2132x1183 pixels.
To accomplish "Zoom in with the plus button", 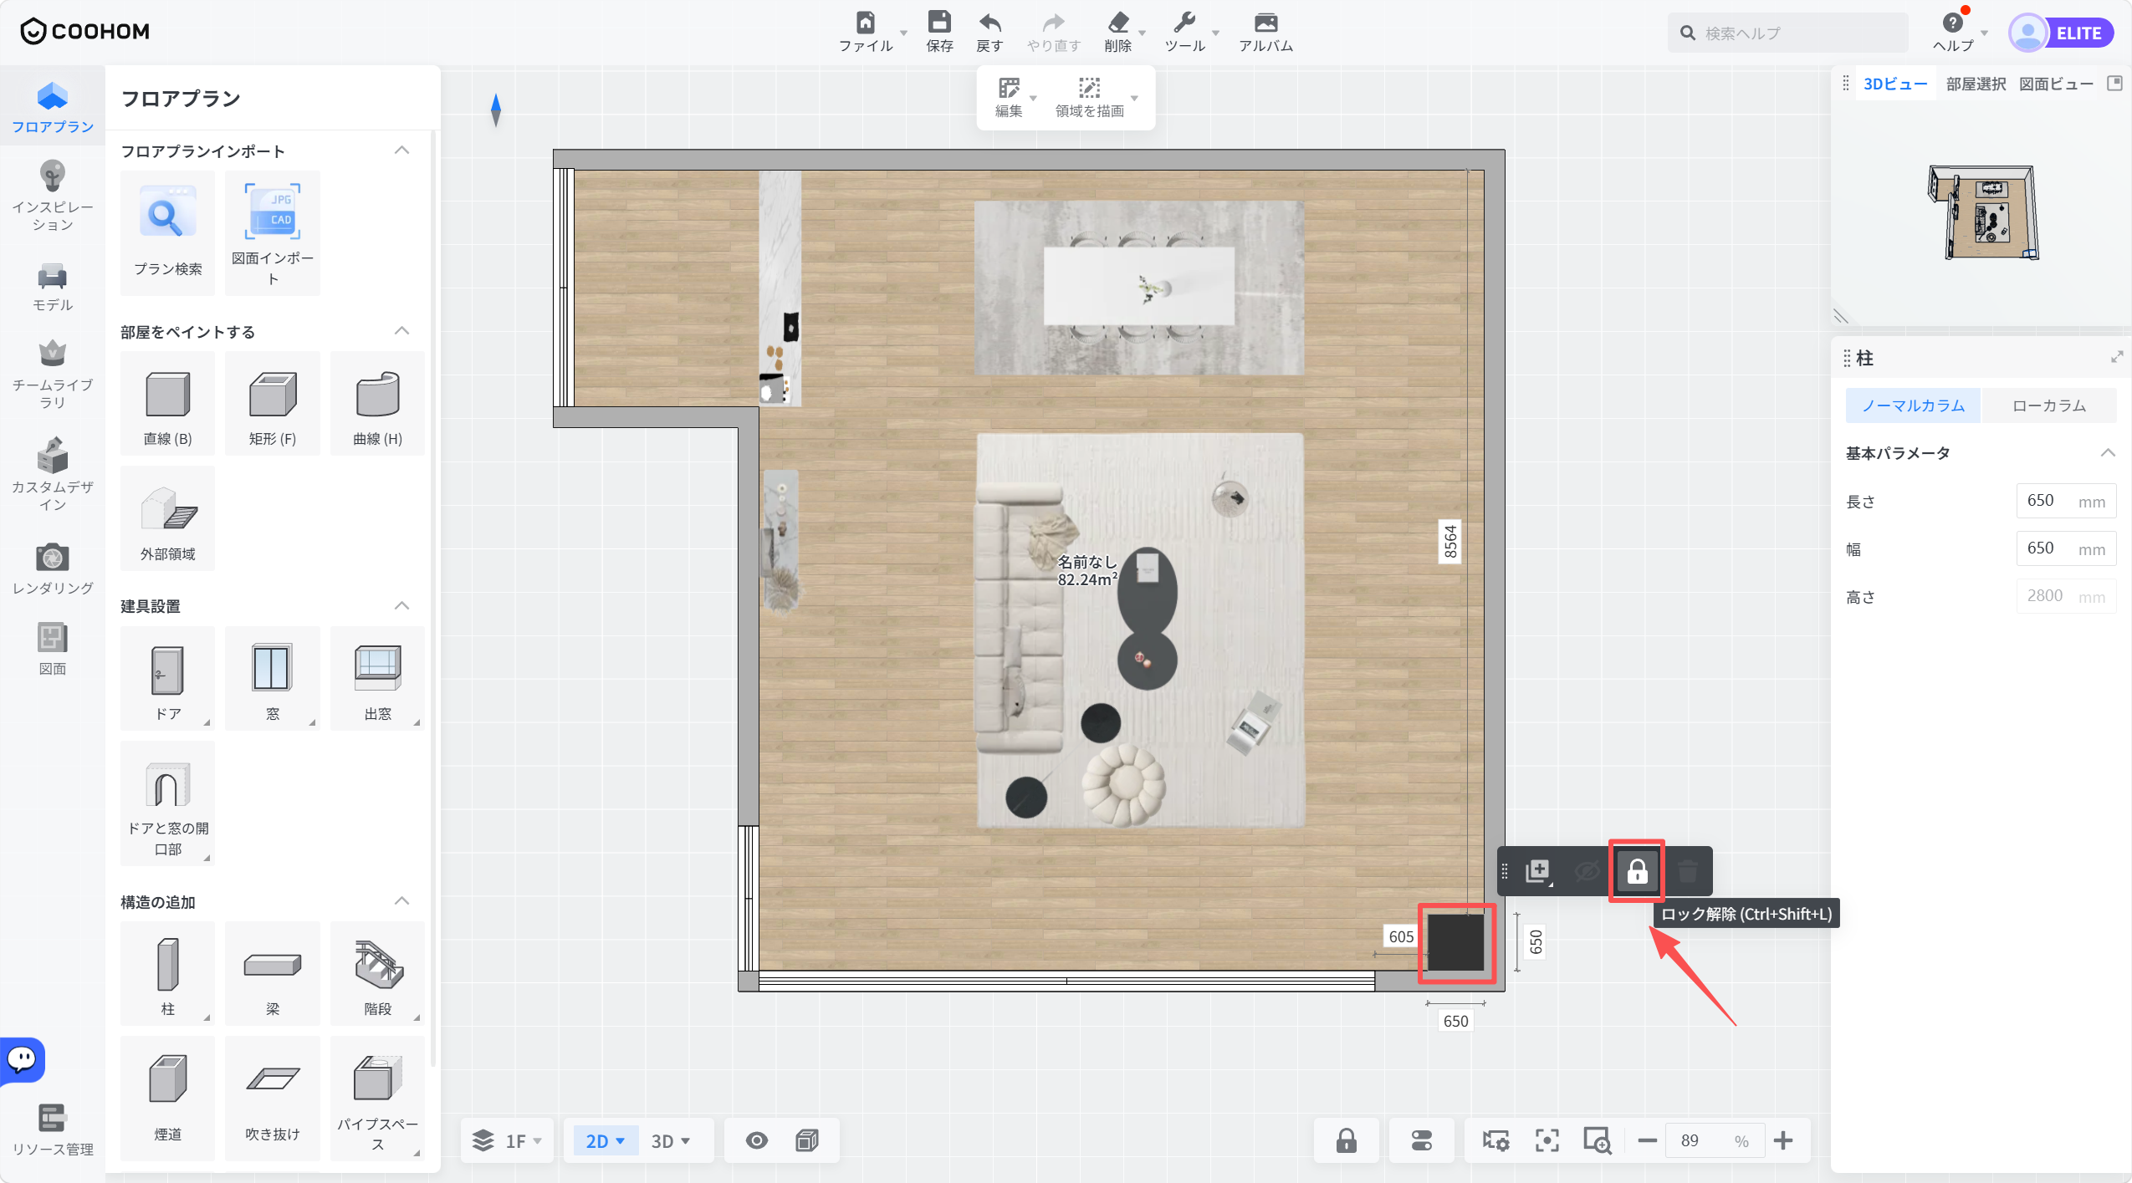I will pos(1782,1140).
